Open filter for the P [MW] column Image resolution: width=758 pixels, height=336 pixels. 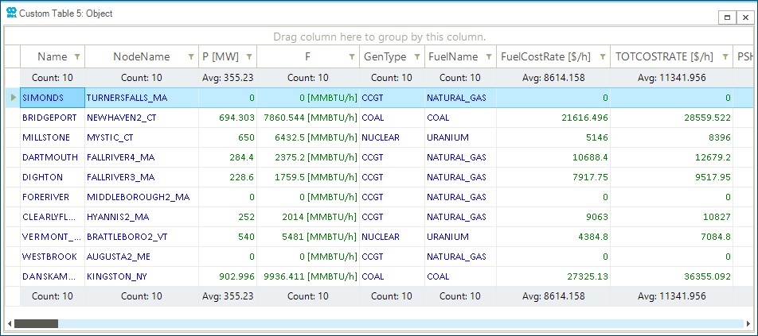pyautogui.click(x=249, y=57)
